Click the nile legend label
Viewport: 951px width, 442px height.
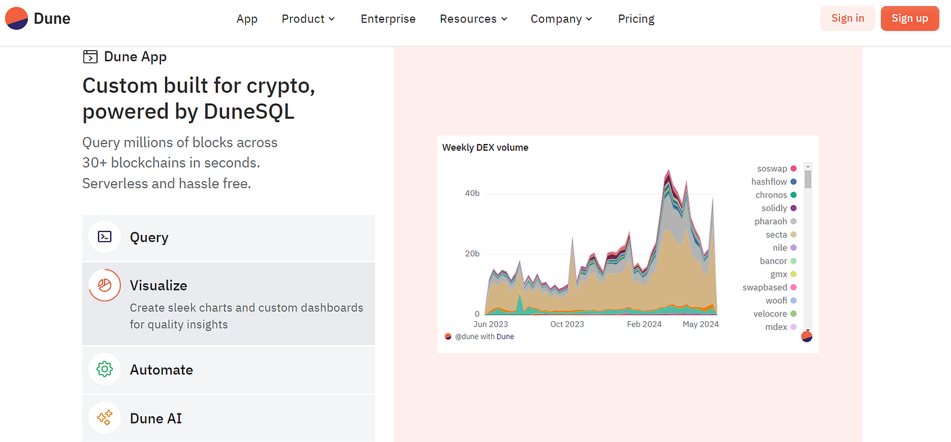coord(780,248)
